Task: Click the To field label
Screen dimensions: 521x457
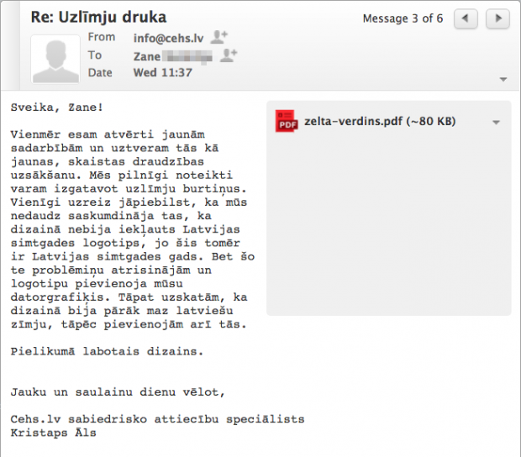Action: click(95, 55)
